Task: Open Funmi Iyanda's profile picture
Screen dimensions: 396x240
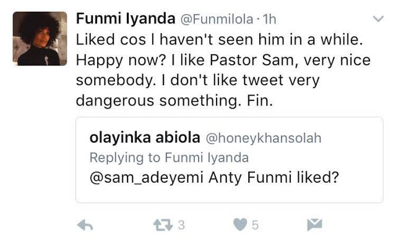Action: [40, 38]
